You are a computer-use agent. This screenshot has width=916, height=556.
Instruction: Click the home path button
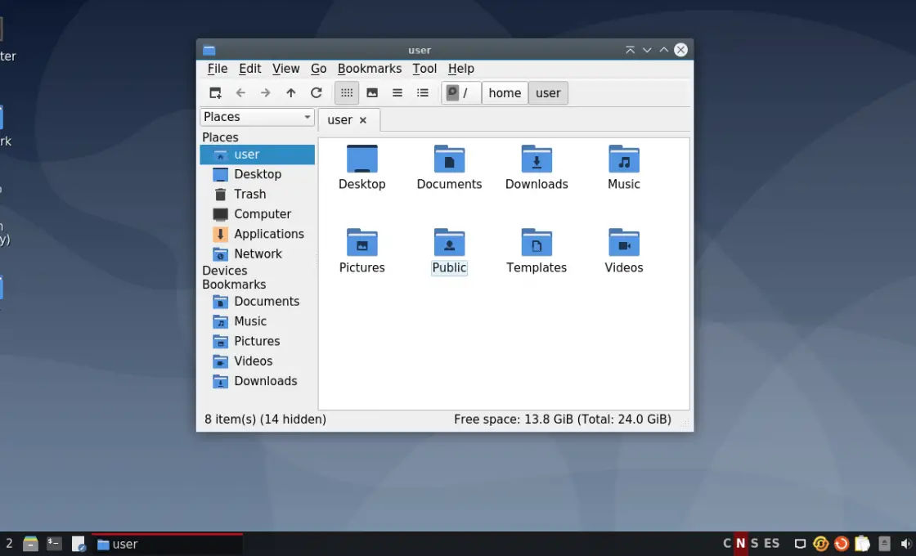[505, 93]
